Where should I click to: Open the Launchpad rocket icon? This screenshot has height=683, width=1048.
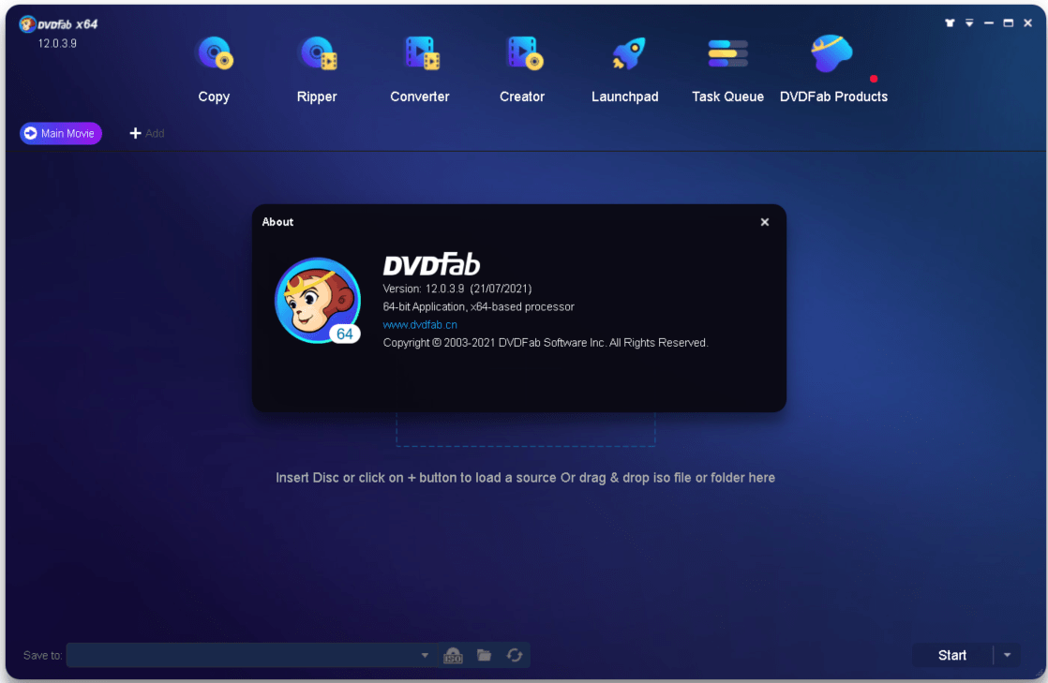click(627, 54)
